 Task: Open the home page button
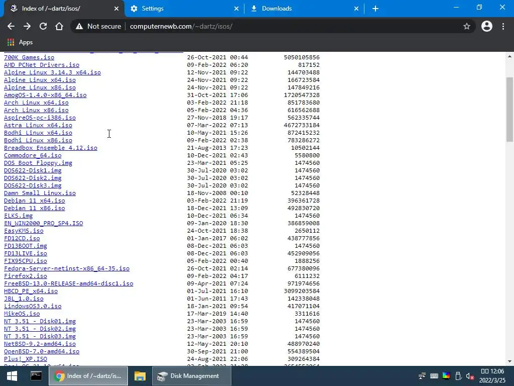pos(59,26)
